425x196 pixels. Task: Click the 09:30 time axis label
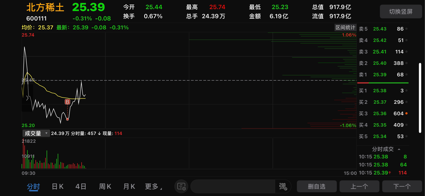pyautogui.click(x=28, y=173)
